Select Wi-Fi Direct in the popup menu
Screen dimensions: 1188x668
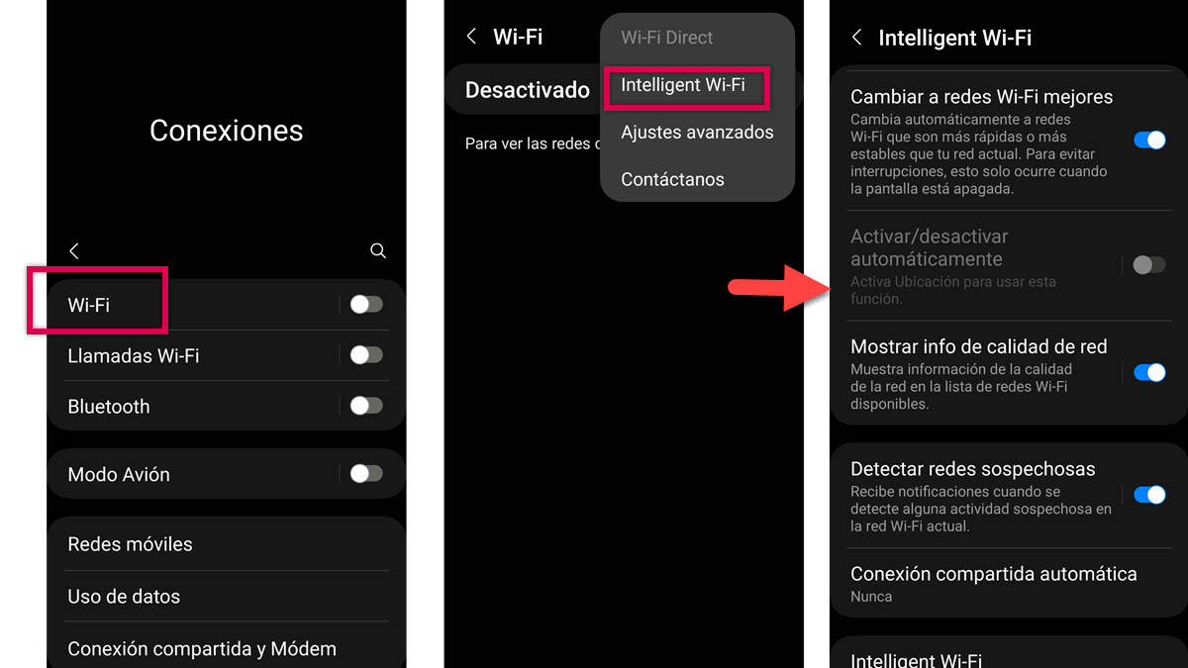tap(667, 38)
